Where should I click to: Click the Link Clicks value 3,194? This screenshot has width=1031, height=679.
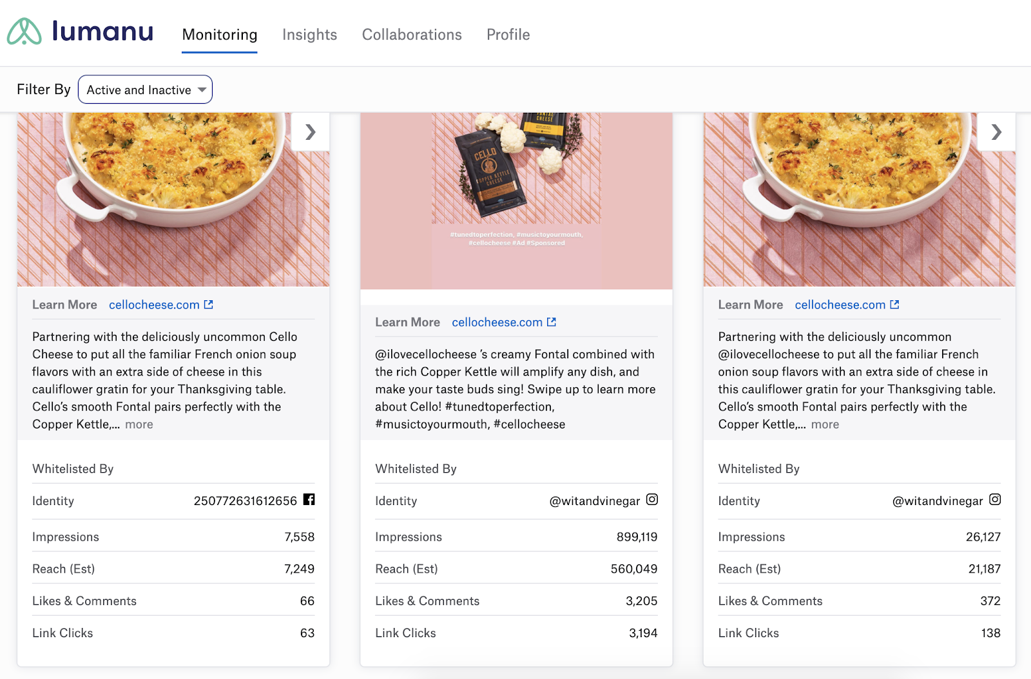point(643,633)
